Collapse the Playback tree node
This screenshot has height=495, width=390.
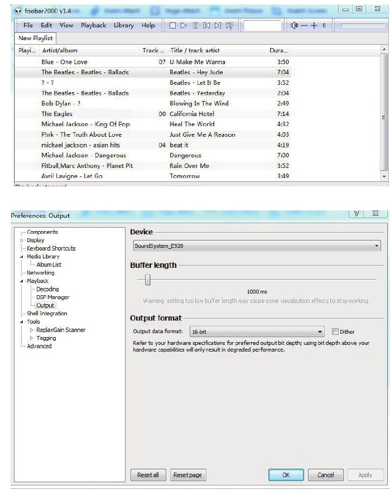[x=22, y=281]
